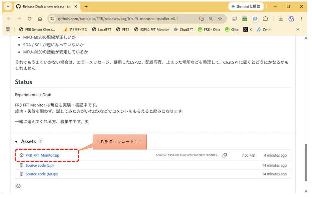Open the Chrome three-dot menu

point(301,19)
